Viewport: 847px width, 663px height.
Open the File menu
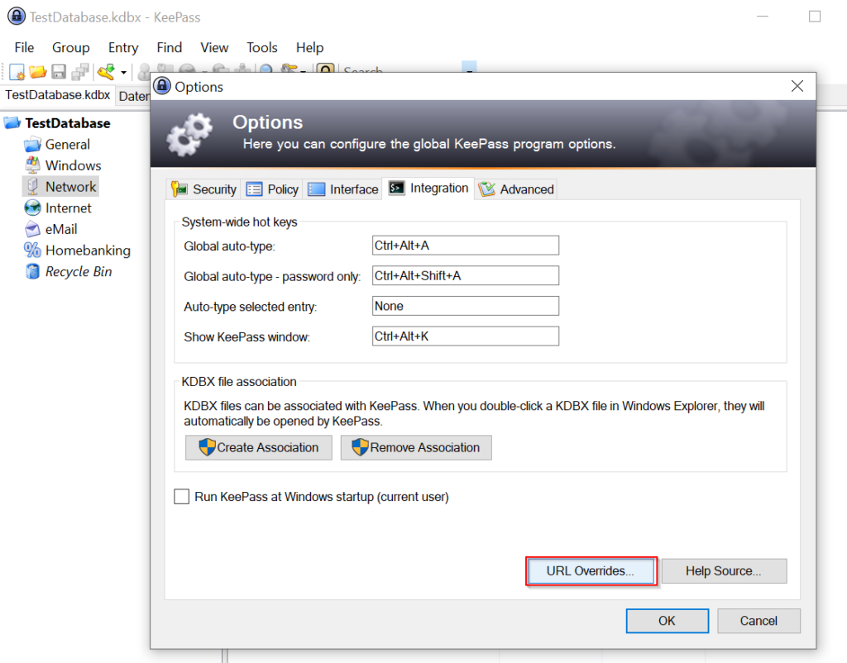coord(24,47)
